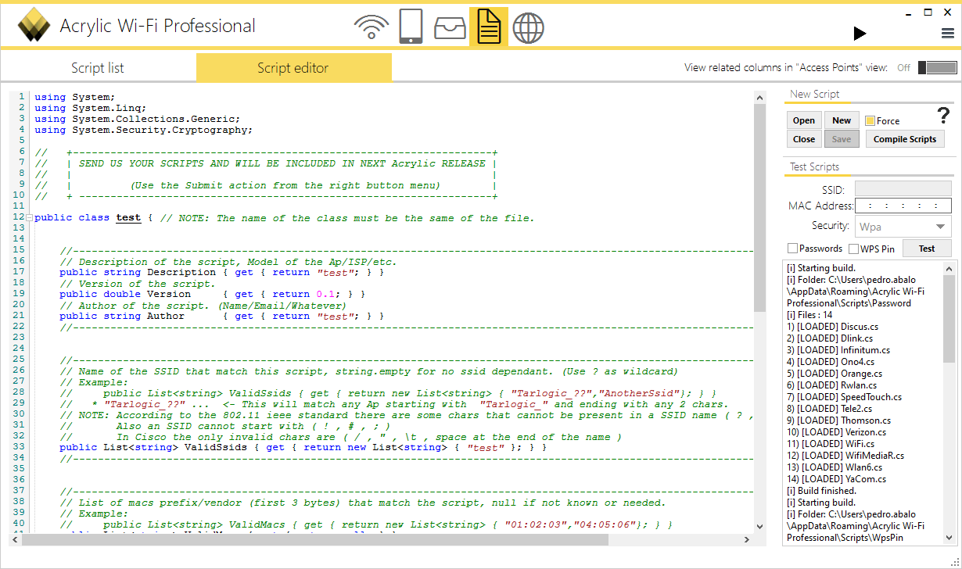Check the WPS Pin checkbox
Image resolution: width=962 pixels, height=569 pixels.
point(853,249)
